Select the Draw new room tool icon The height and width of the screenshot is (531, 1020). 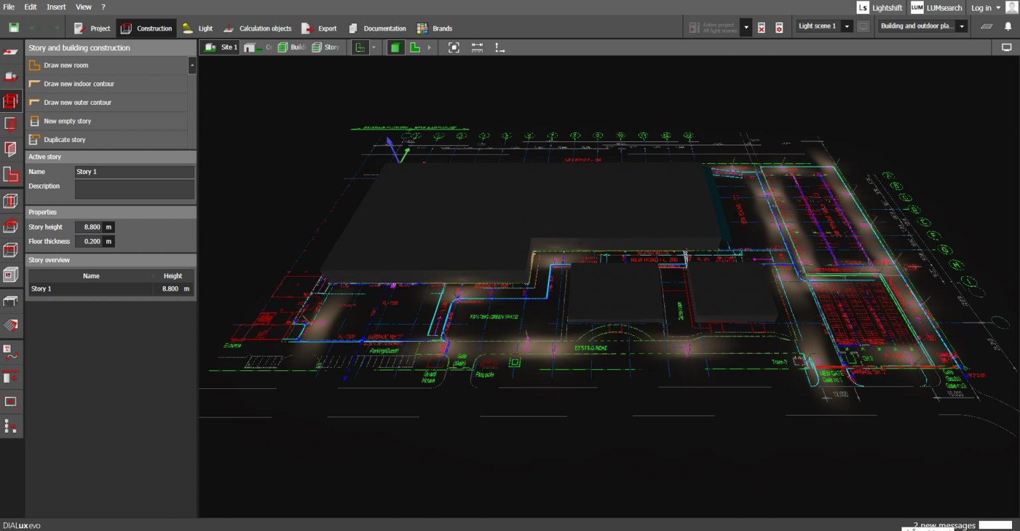pyautogui.click(x=35, y=65)
